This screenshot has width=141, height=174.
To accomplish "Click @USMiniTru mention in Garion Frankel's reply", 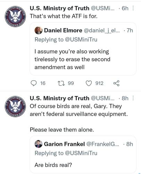I will coord(81,153).
